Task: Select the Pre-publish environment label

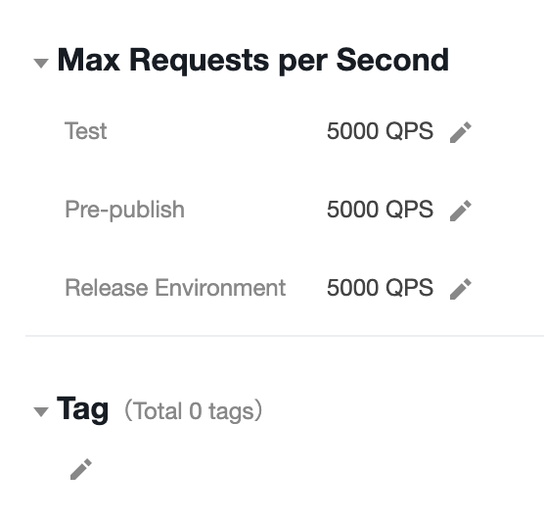Action: pos(124,210)
